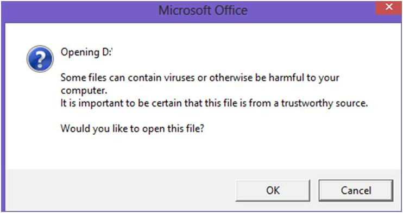Select the 'Opening D:\' path text

(x=86, y=53)
